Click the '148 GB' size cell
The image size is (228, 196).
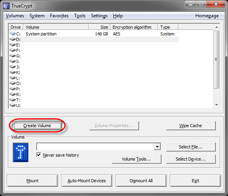[102, 34]
